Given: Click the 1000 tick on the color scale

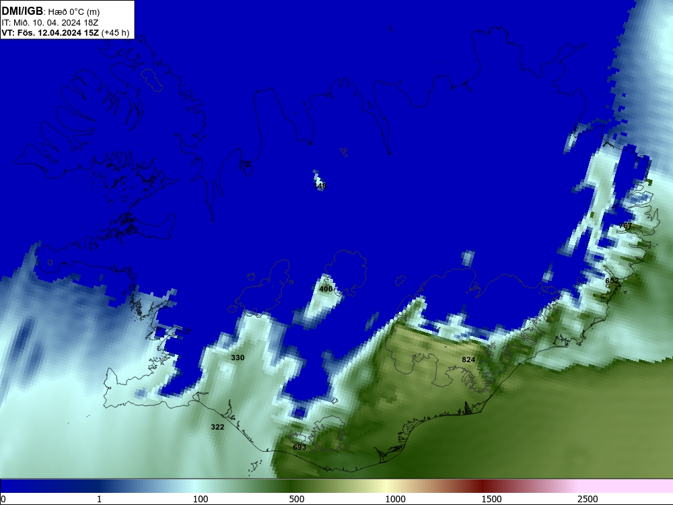Looking at the screenshot, I should 395,499.
